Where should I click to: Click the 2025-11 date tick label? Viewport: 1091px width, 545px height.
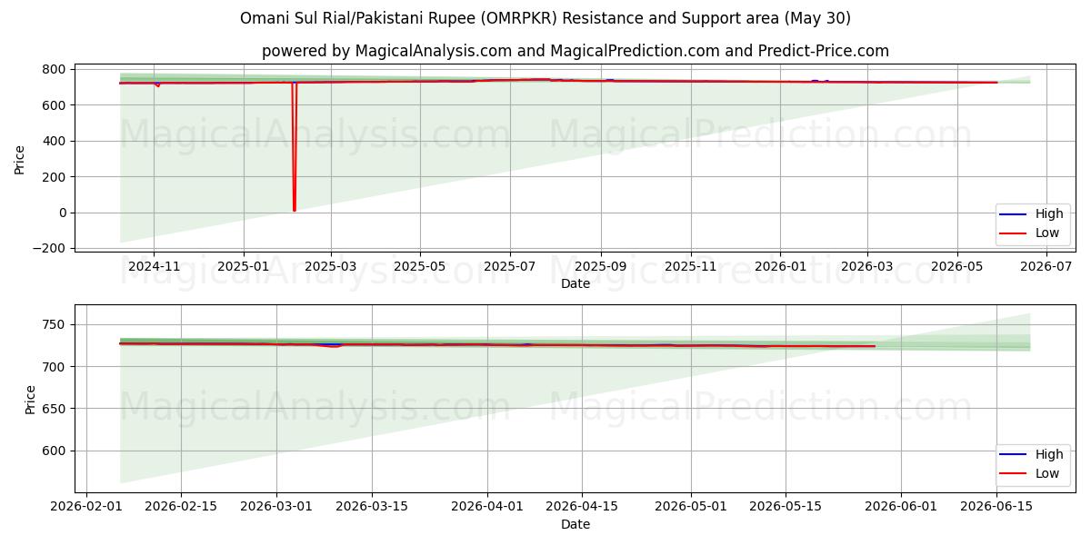[691, 266]
